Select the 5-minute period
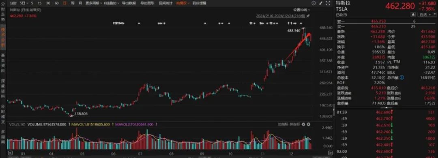The width and height of the screenshot is (438, 158). click(32, 3)
